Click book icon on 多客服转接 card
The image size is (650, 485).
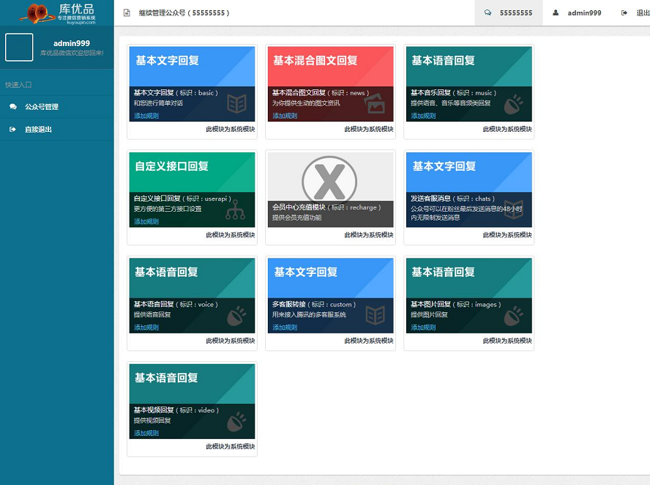coord(376,315)
